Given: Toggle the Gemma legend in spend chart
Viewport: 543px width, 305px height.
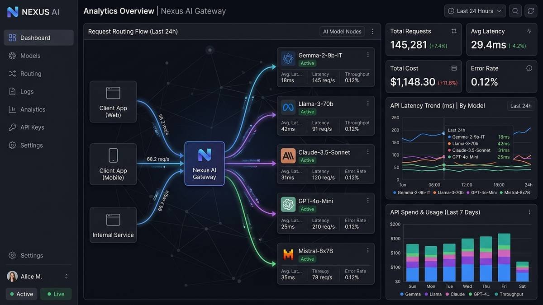Looking at the screenshot, I should [x=411, y=294].
